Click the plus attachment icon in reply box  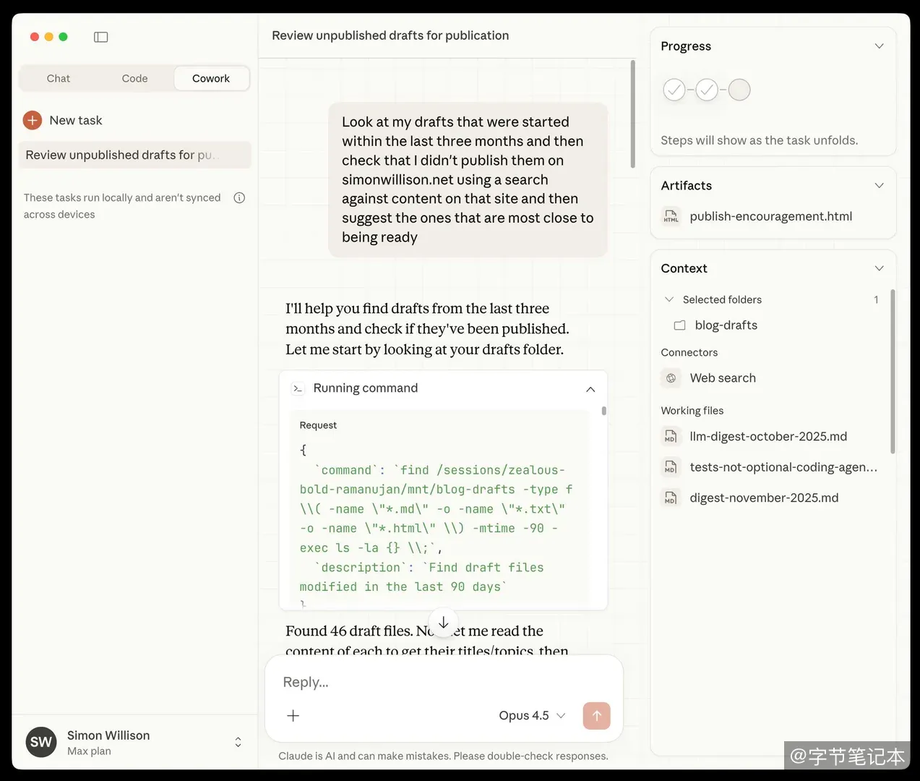click(x=293, y=715)
